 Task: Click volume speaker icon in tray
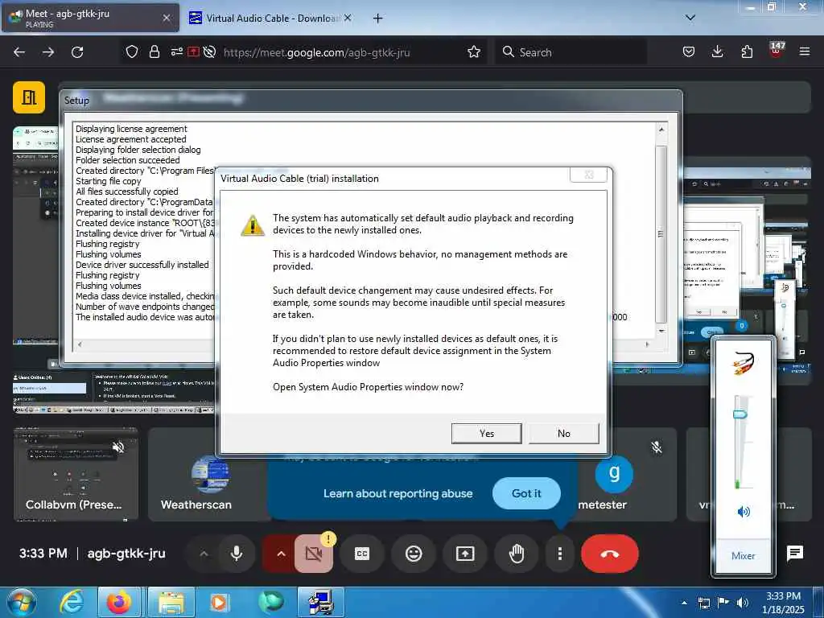click(x=742, y=603)
